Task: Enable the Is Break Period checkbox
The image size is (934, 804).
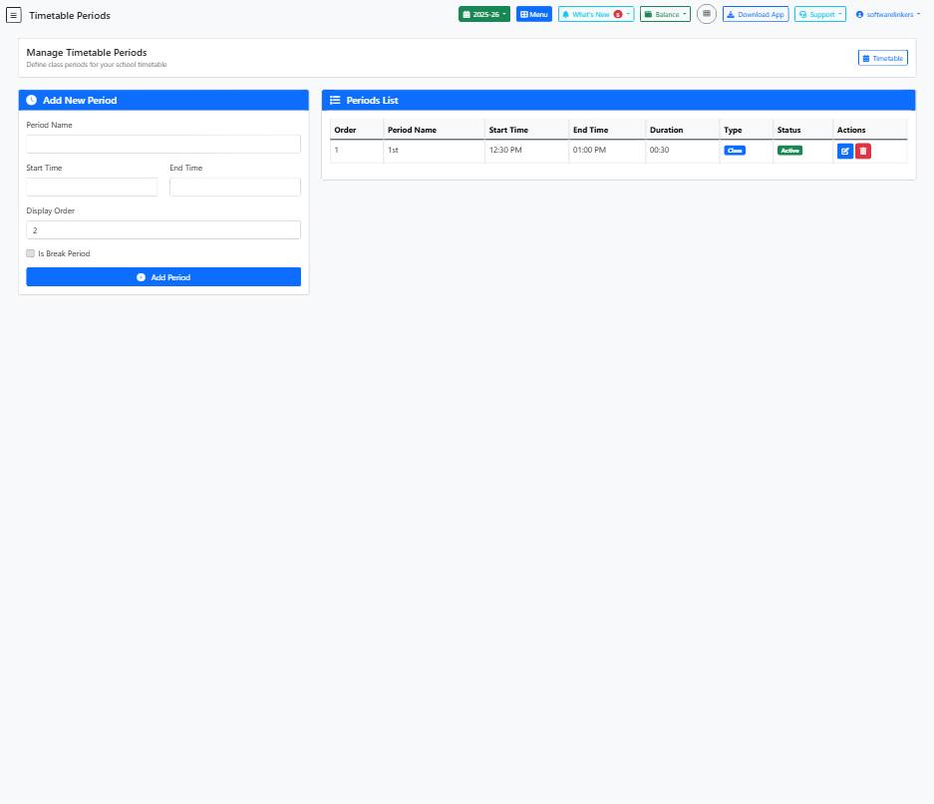Action: pos(31,253)
